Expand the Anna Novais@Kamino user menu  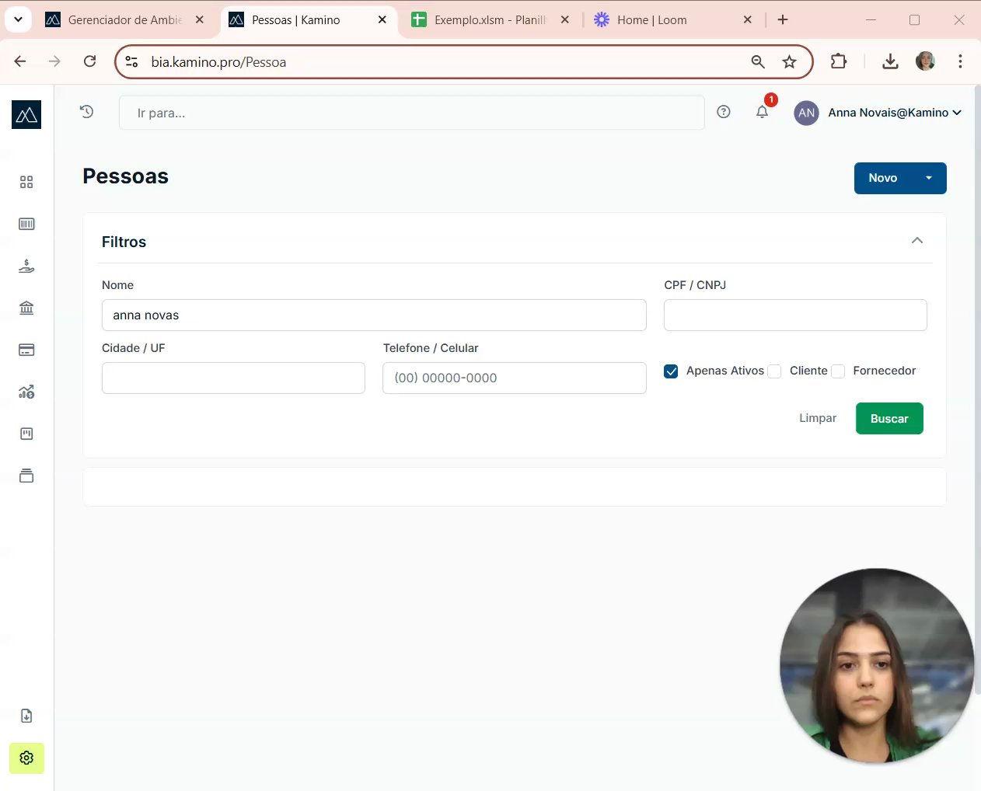coord(895,113)
